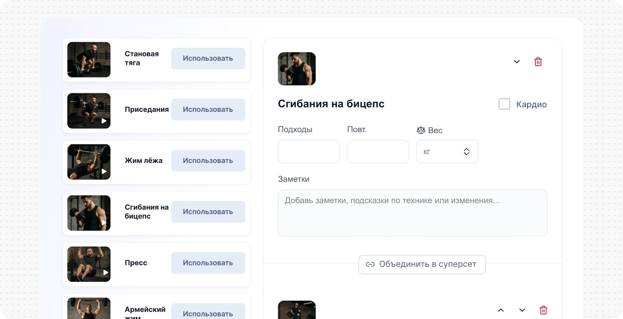This screenshot has height=319, width=623.
Task: Click the Подходы label
Action: click(295, 130)
